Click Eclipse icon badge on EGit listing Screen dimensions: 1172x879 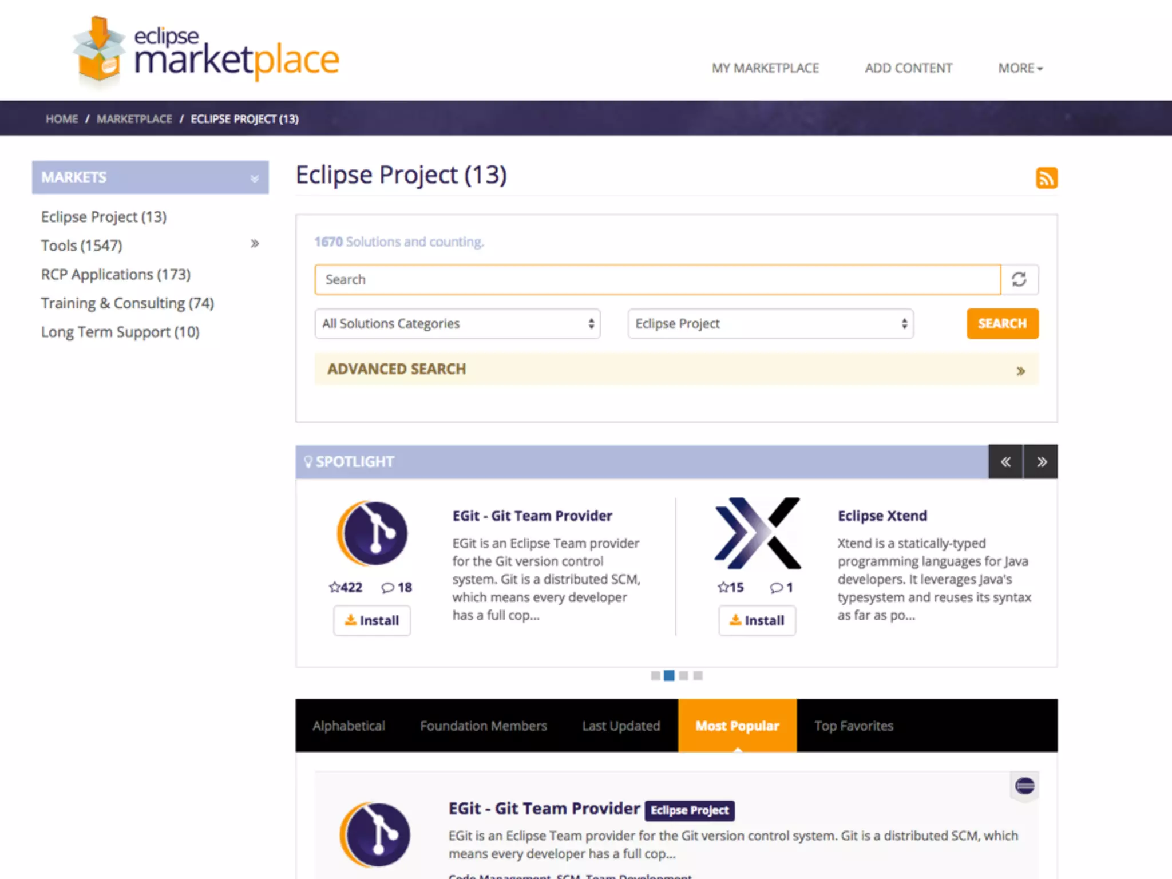[1024, 786]
